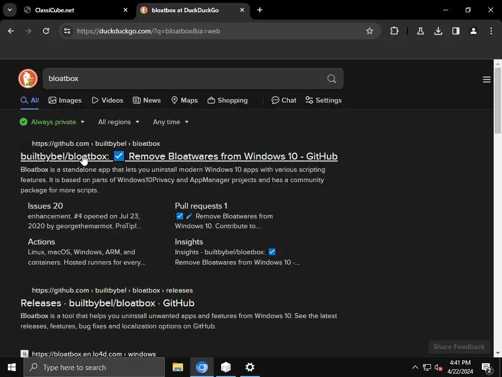502x377 pixels.
Task: Open Chrome Labs flask icon
Action: click(420, 31)
